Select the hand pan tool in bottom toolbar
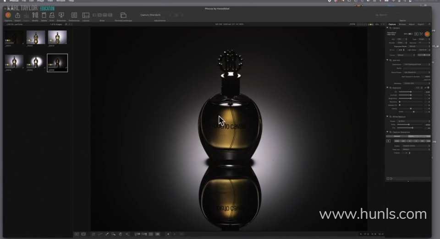Image resolution: width=440 pixels, height=239 pixels. [121, 234]
